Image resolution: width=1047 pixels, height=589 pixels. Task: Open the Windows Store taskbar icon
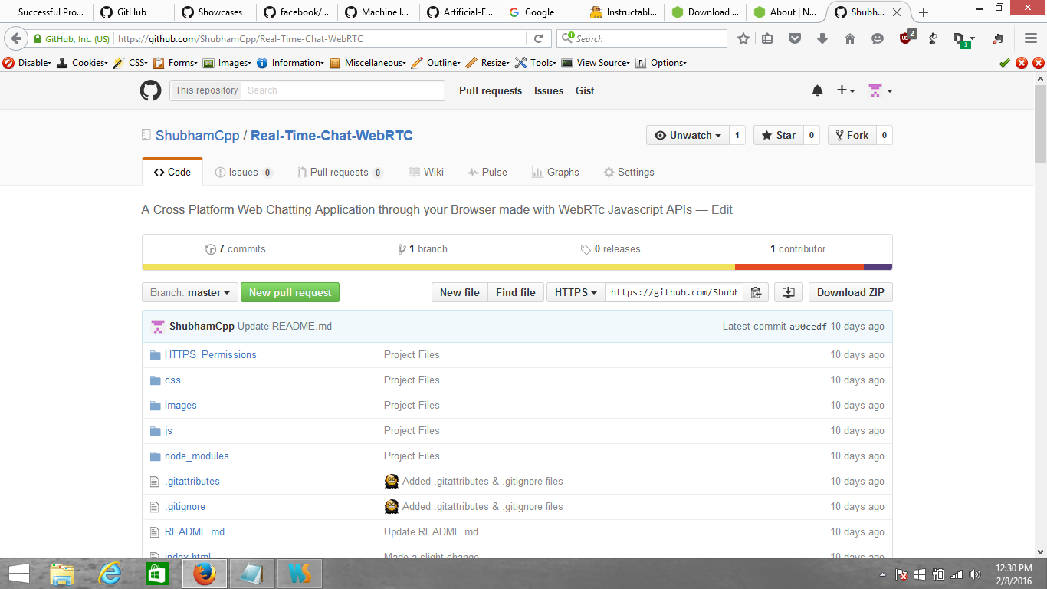coord(157,574)
